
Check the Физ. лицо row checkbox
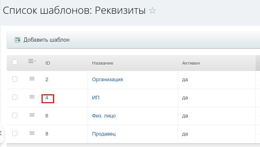[x=15, y=115]
